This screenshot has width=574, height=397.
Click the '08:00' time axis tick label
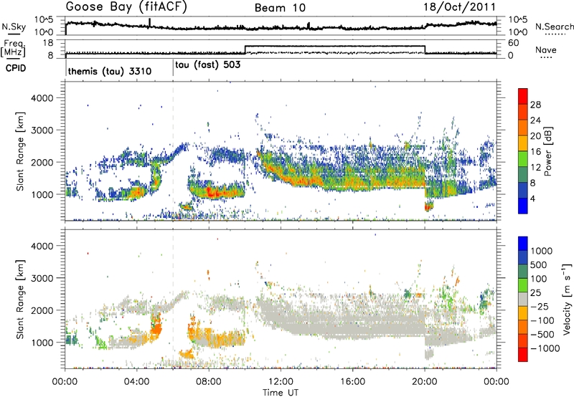tap(209, 382)
